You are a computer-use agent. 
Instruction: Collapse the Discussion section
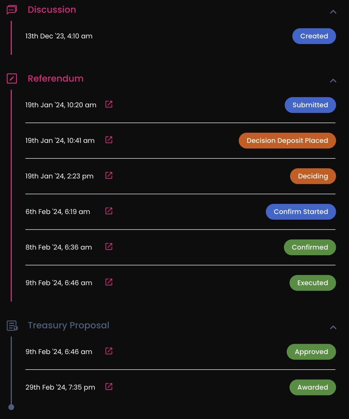pos(333,12)
